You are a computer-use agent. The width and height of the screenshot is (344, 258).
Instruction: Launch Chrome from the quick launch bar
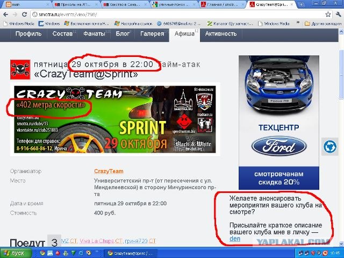click(x=42, y=253)
